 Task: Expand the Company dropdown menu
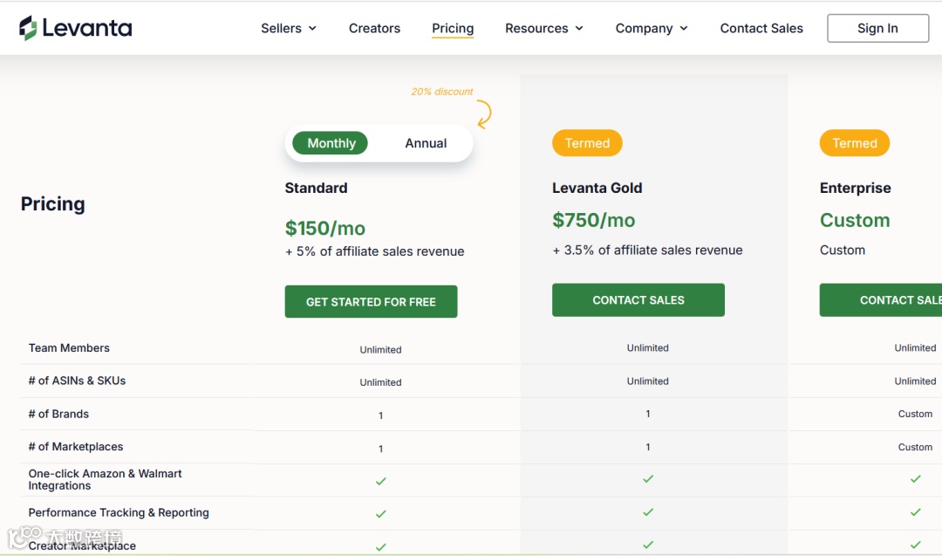point(652,28)
